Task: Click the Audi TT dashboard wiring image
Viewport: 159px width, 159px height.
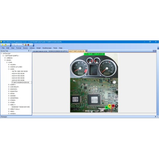Action: (x=94, y=83)
